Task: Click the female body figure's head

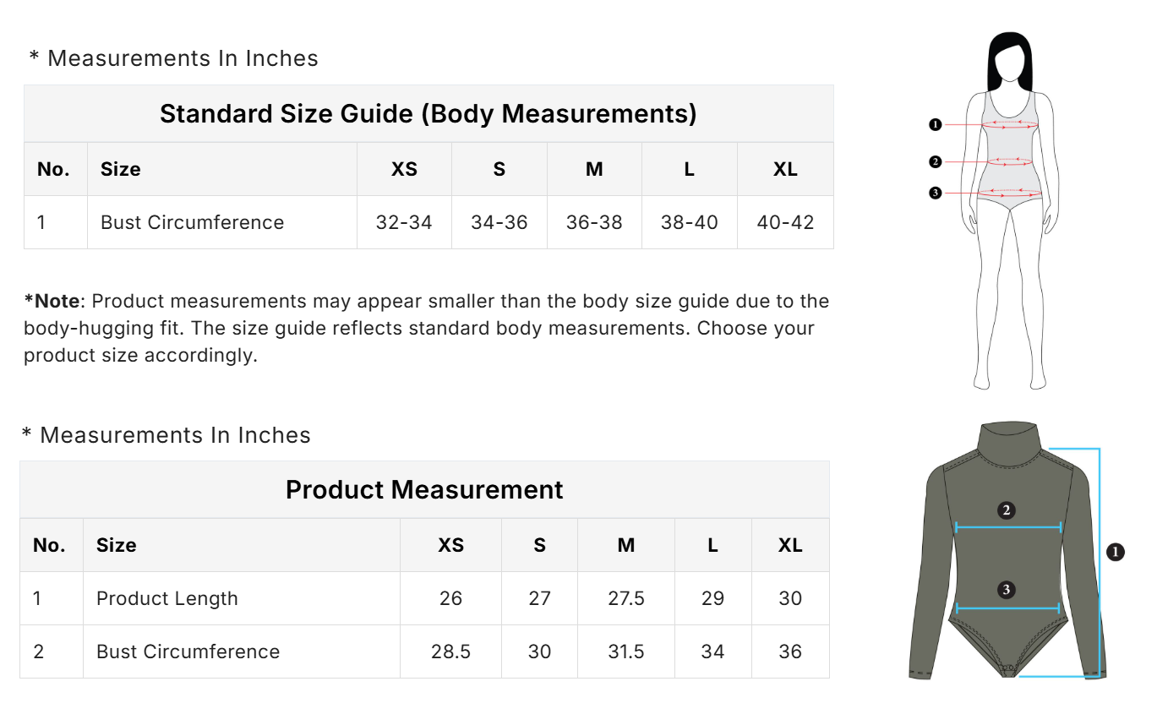Action: point(1011,64)
